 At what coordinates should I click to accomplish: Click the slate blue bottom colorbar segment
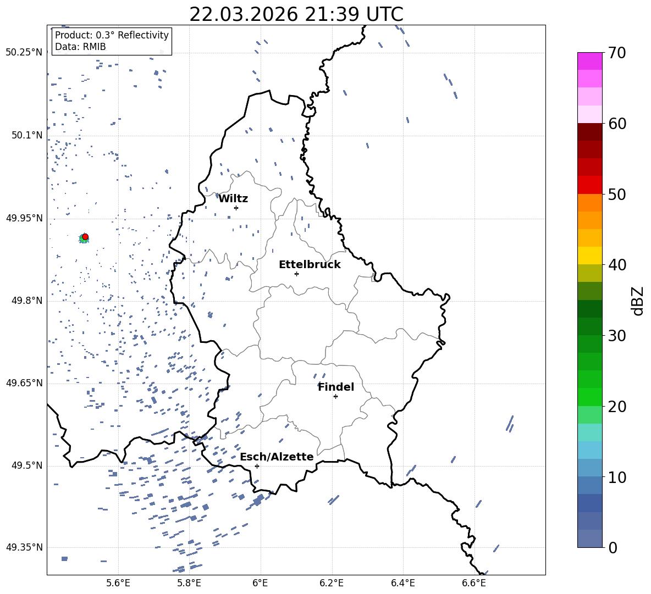590,539
